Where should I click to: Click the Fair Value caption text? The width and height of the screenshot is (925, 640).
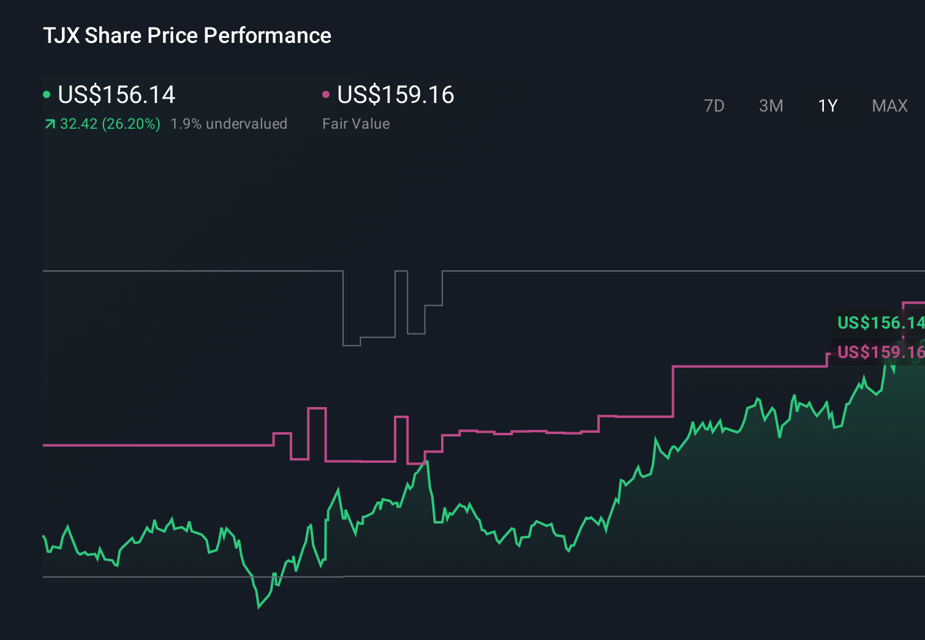pyautogui.click(x=355, y=123)
